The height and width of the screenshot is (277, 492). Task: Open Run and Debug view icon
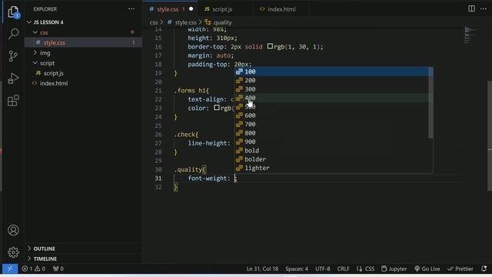(x=13, y=78)
